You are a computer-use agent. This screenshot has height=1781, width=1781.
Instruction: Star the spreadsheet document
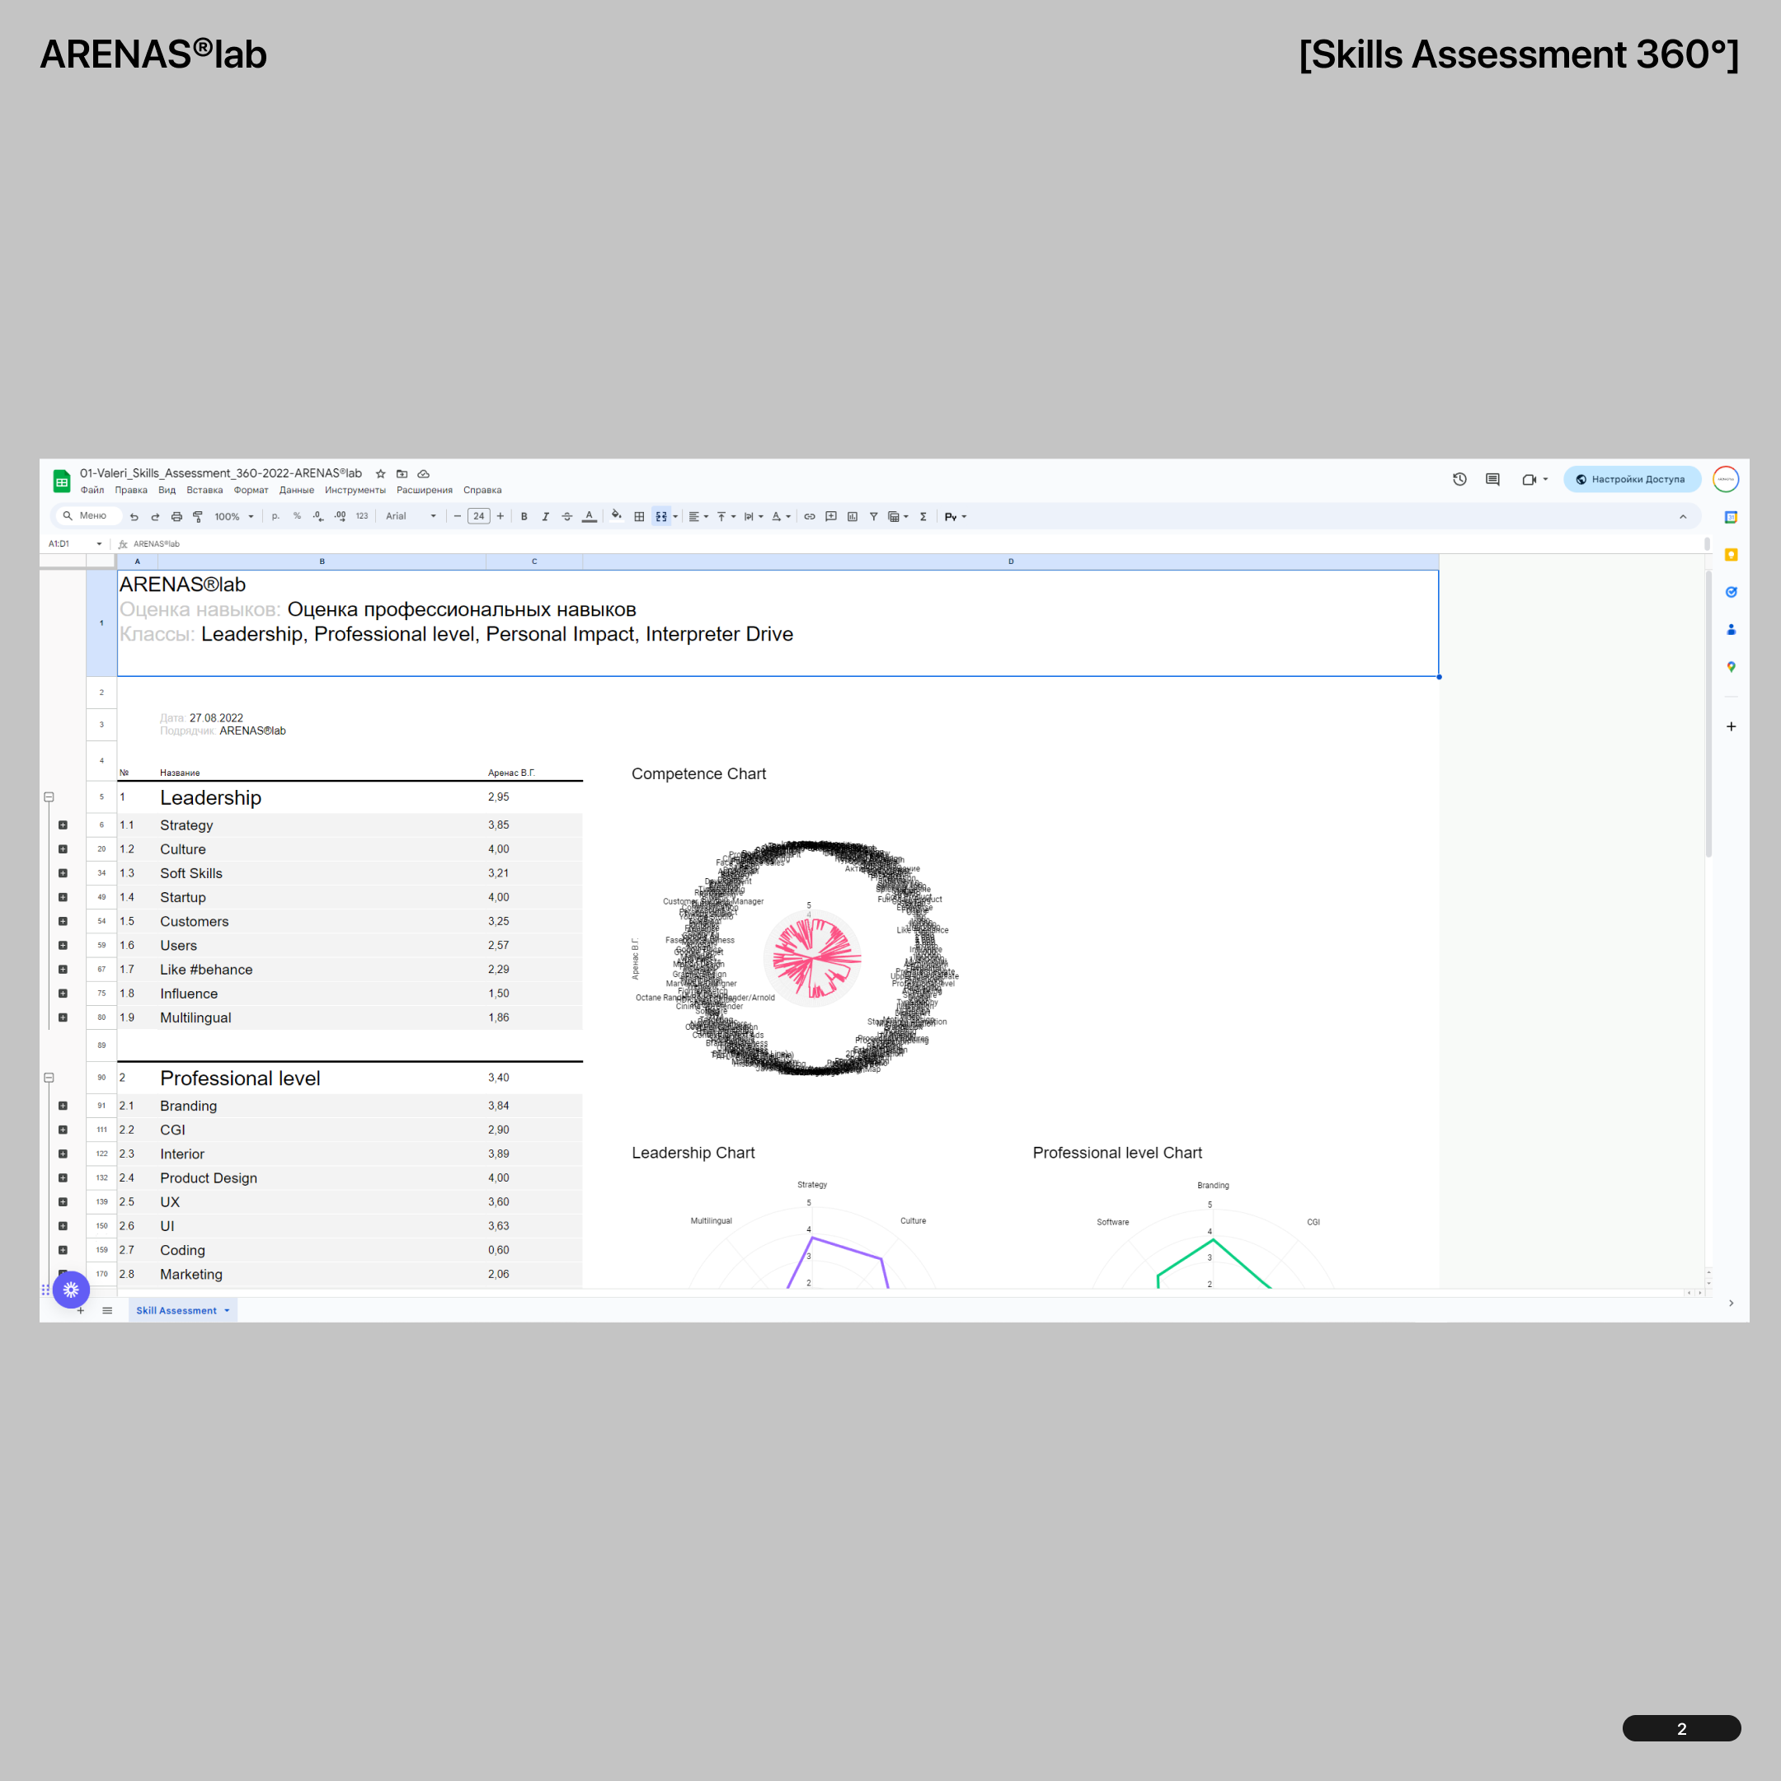pyautogui.click(x=380, y=474)
